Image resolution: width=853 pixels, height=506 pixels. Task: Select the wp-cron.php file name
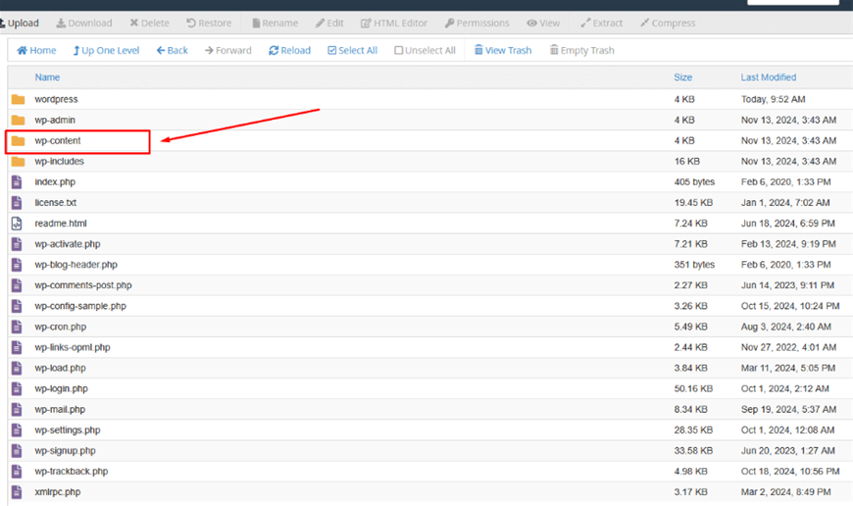(x=61, y=327)
